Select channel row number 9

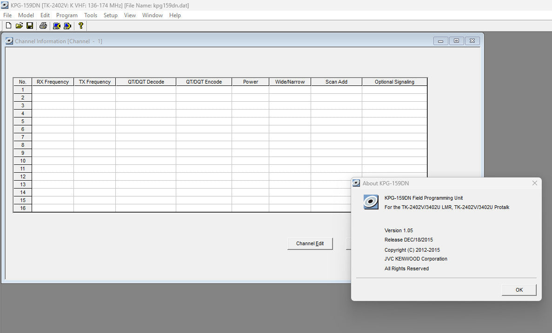pyautogui.click(x=22, y=153)
